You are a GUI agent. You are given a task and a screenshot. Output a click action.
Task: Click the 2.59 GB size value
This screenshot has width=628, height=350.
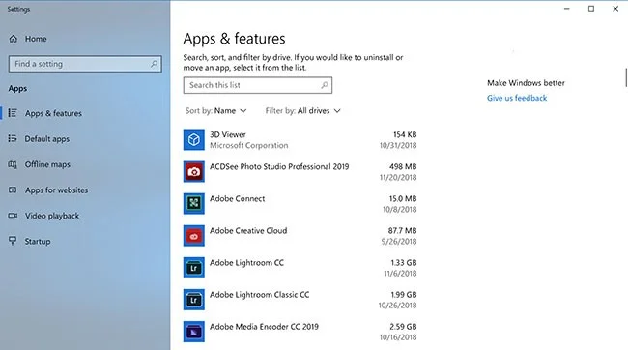click(403, 327)
